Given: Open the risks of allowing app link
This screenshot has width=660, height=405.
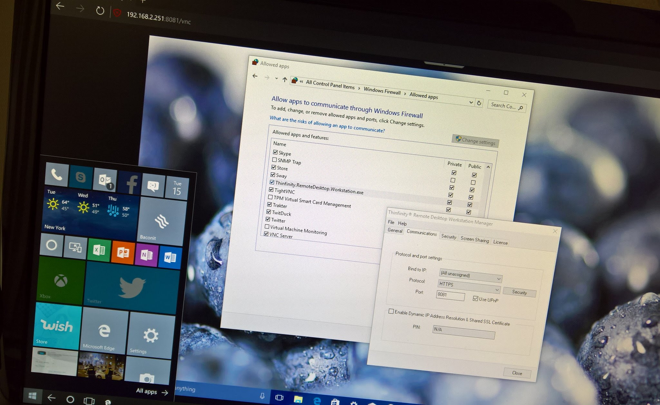Looking at the screenshot, I should tap(327, 124).
